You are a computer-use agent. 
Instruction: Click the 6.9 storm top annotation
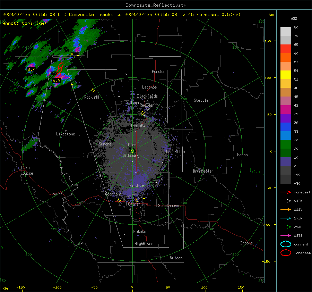(x=56, y=81)
